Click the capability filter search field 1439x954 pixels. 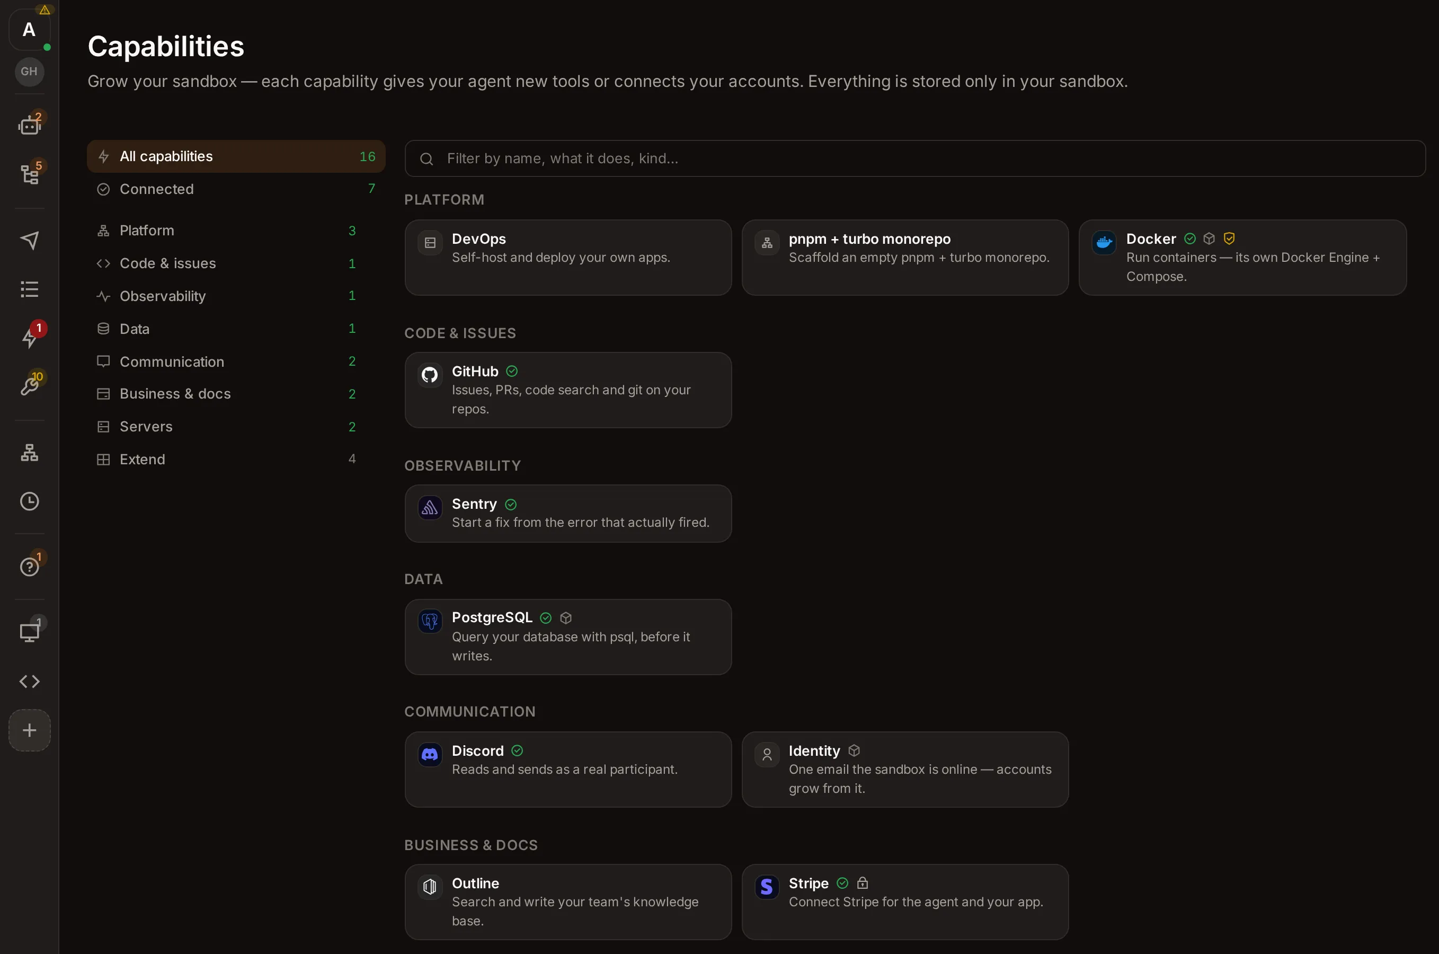coord(914,159)
